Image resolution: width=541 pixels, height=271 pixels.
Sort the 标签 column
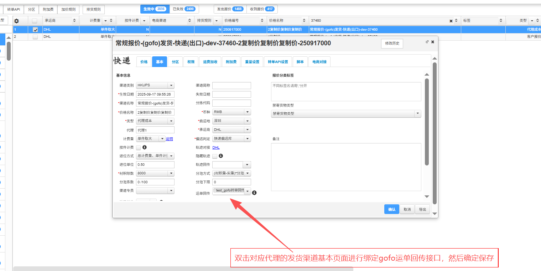click(x=501, y=21)
